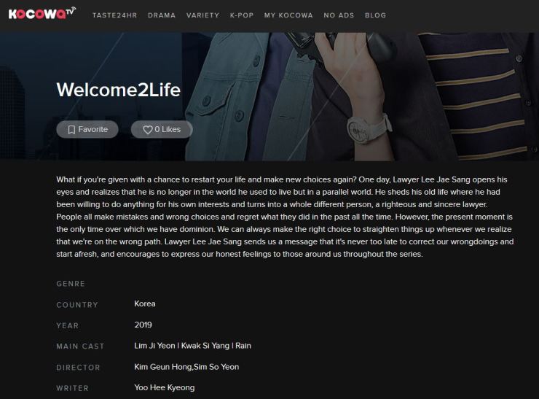Select cast member Kwak Si Yang

[x=205, y=346]
